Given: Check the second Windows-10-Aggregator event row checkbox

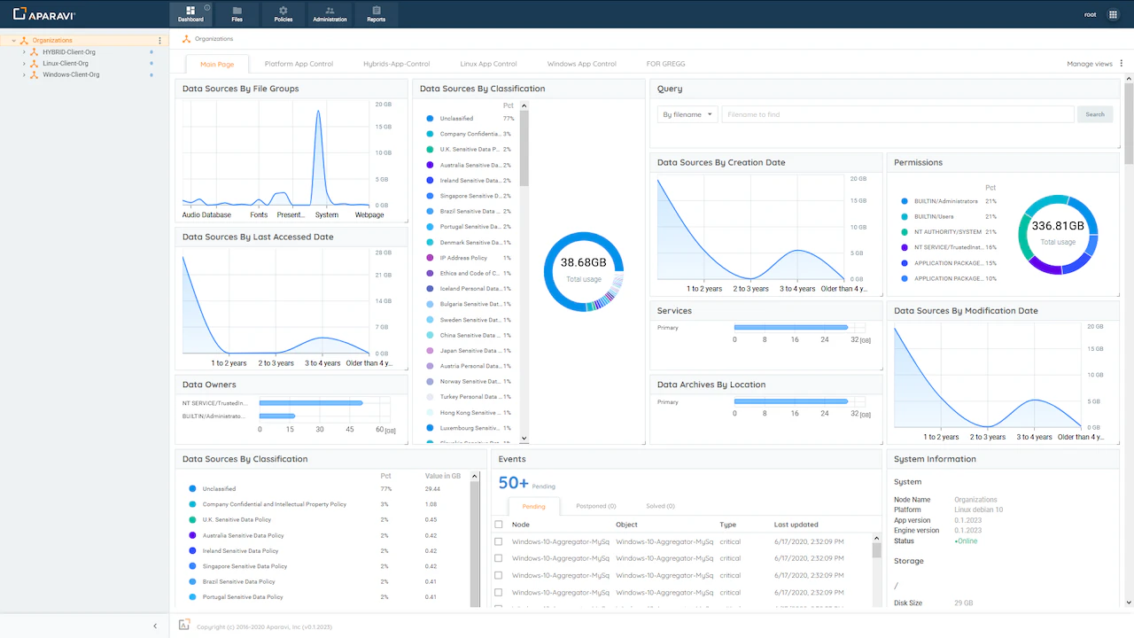Looking at the screenshot, I should 499,558.
